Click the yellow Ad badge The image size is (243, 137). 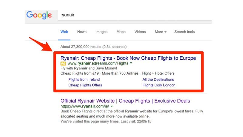[x=63, y=64]
